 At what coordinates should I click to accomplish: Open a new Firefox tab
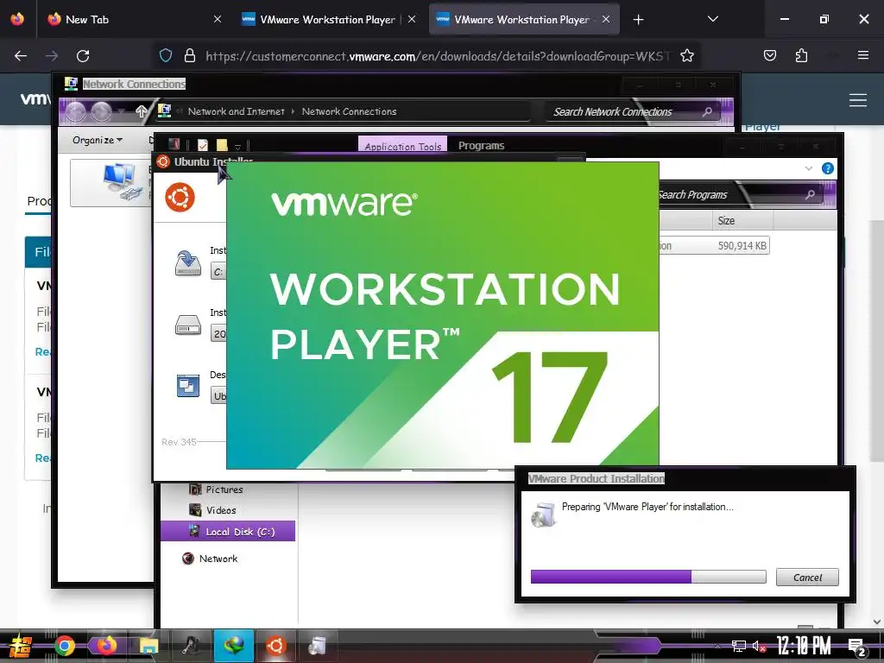click(x=638, y=19)
